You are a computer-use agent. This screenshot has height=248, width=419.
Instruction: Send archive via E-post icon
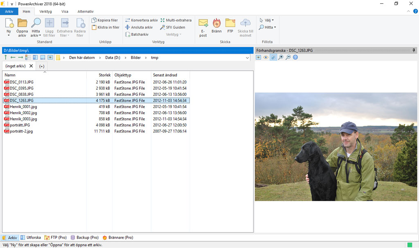(203, 23)
